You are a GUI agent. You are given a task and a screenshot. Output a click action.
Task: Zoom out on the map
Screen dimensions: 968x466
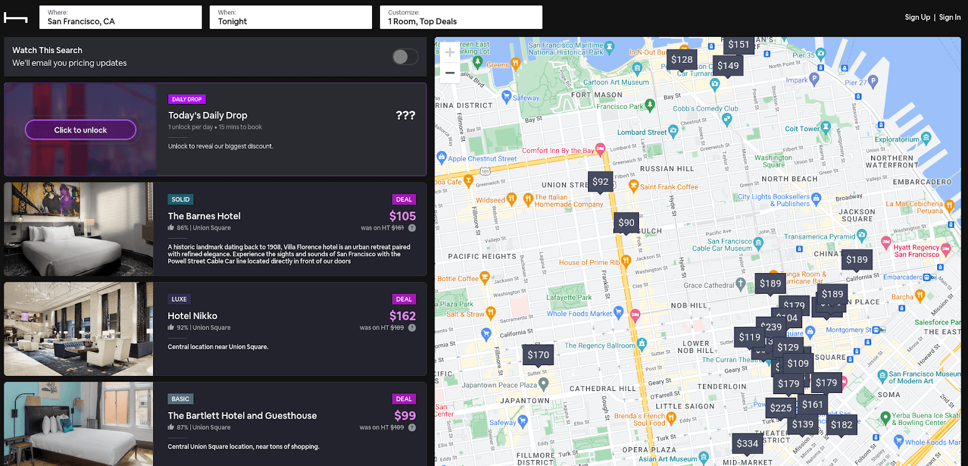450,73
